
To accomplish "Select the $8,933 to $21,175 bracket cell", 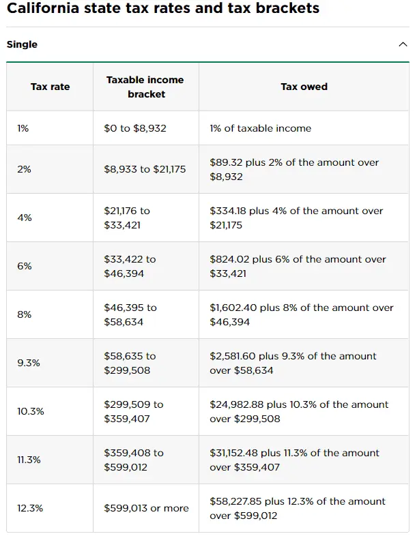I will pyautogui.click(x=145, y=169).
